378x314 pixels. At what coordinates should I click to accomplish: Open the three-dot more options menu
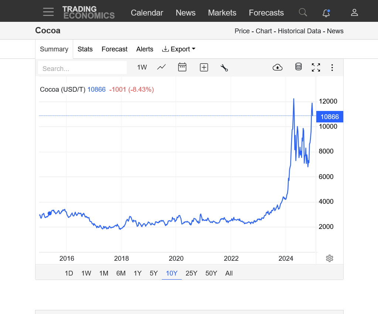click(x=332, y=68)
